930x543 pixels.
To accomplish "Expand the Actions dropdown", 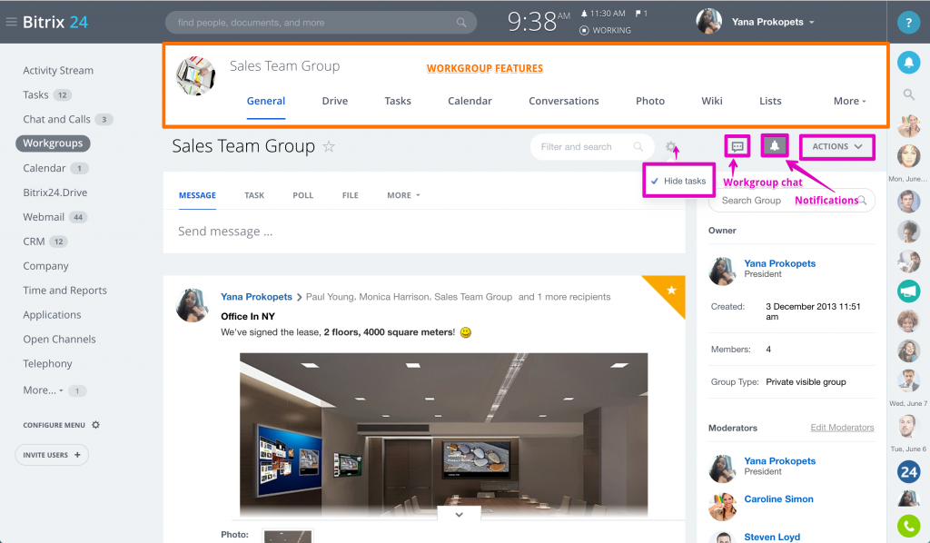I will point(836,146).
